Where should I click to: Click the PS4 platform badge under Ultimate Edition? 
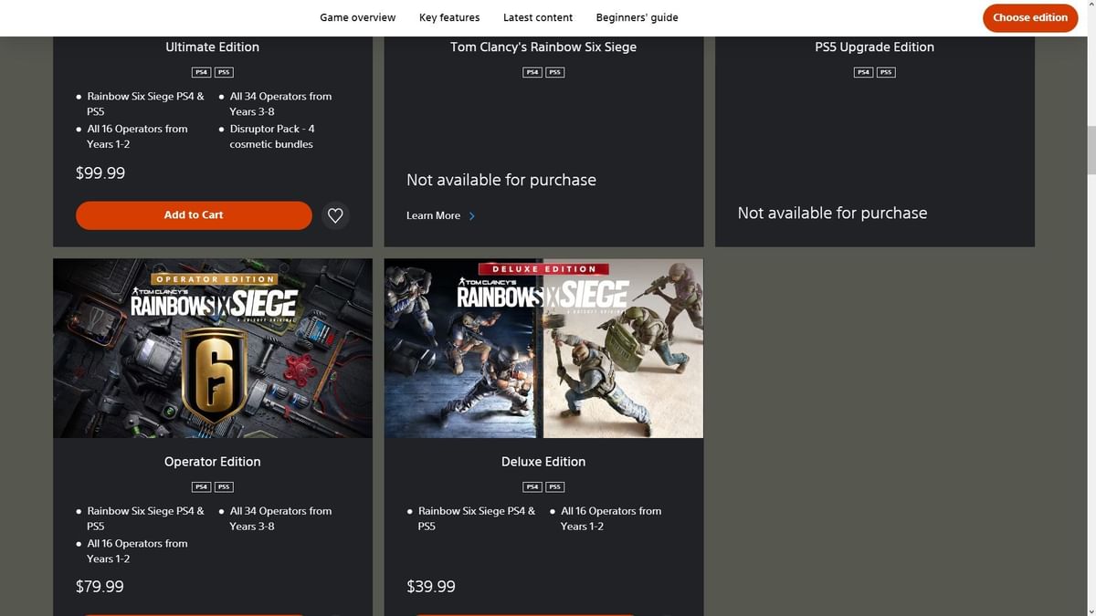pyautogui.click(x=201, y=71)
